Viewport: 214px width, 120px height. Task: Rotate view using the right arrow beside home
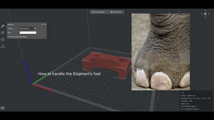click(209, 14)
